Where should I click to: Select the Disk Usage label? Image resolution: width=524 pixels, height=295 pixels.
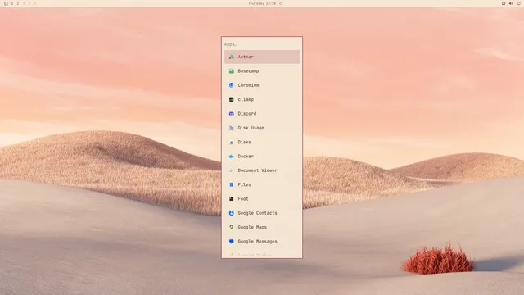251,128
